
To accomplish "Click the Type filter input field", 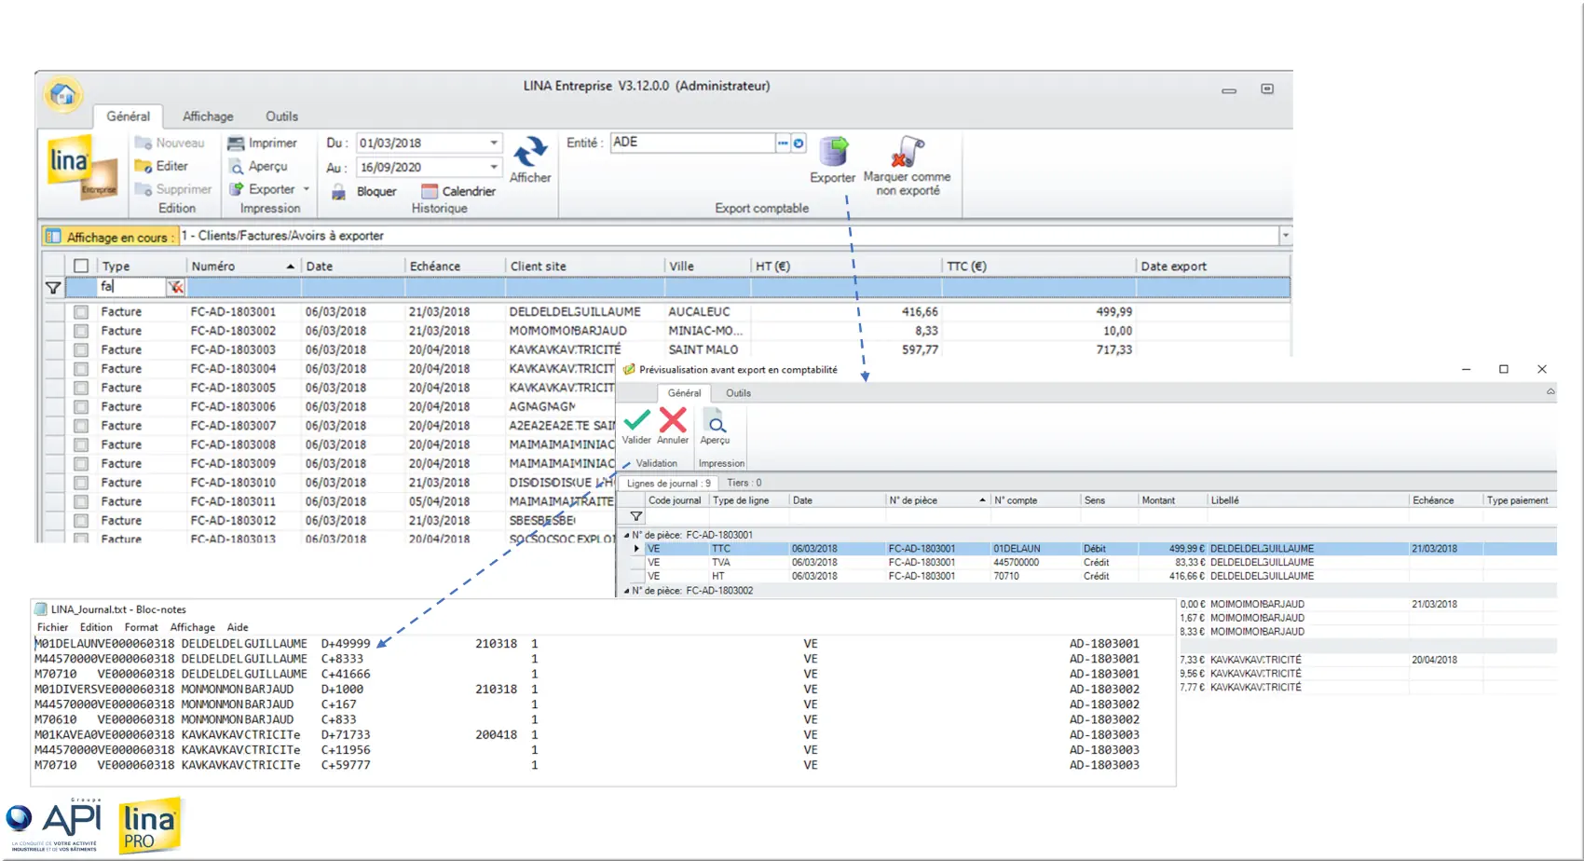I will [x=131, y=287].
